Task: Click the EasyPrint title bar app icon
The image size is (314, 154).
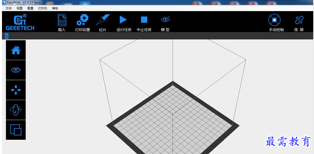Action: [x=4, y=2]
